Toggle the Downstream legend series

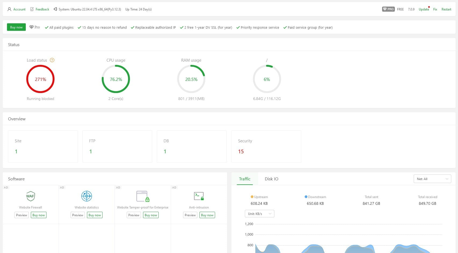(x=315, y=197)
